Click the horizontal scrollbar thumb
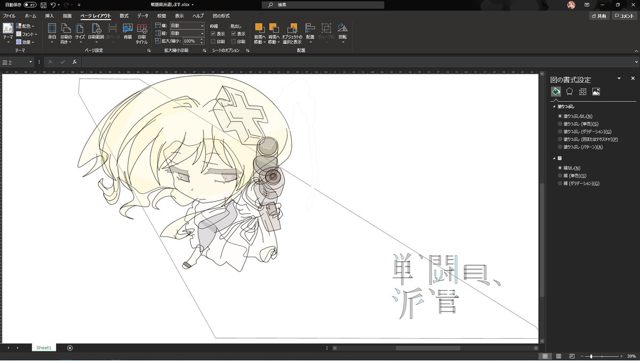 point(428,348)
